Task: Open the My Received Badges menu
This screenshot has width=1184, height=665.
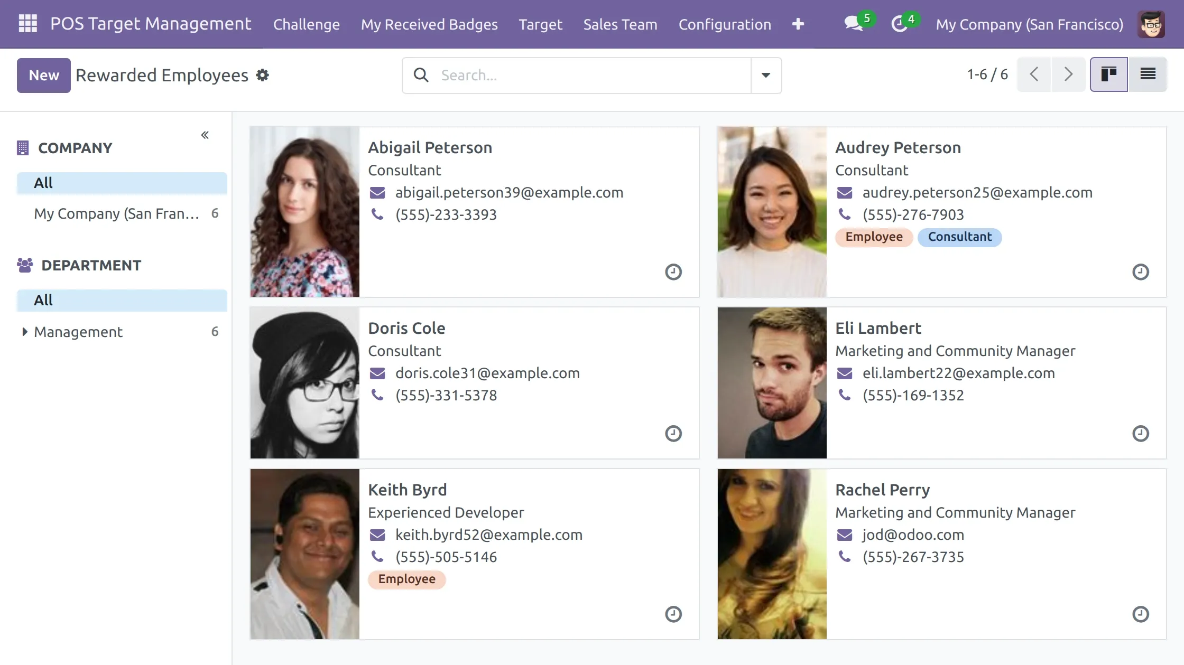Action: coord(429,24)
